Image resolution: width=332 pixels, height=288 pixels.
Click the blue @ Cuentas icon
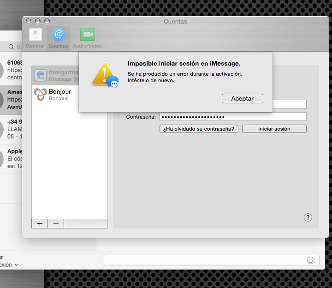tap(59, 34)
